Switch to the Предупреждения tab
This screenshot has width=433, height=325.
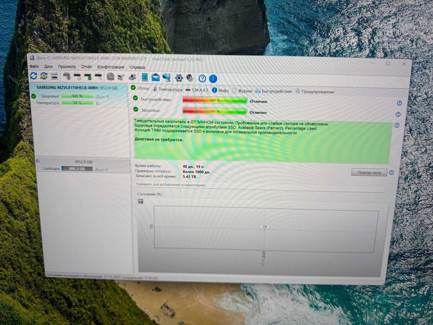(x=315, y=92)
